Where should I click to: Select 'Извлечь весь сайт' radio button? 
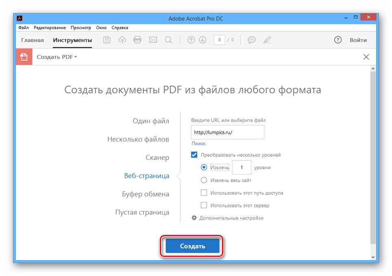(x=204, y=180)
